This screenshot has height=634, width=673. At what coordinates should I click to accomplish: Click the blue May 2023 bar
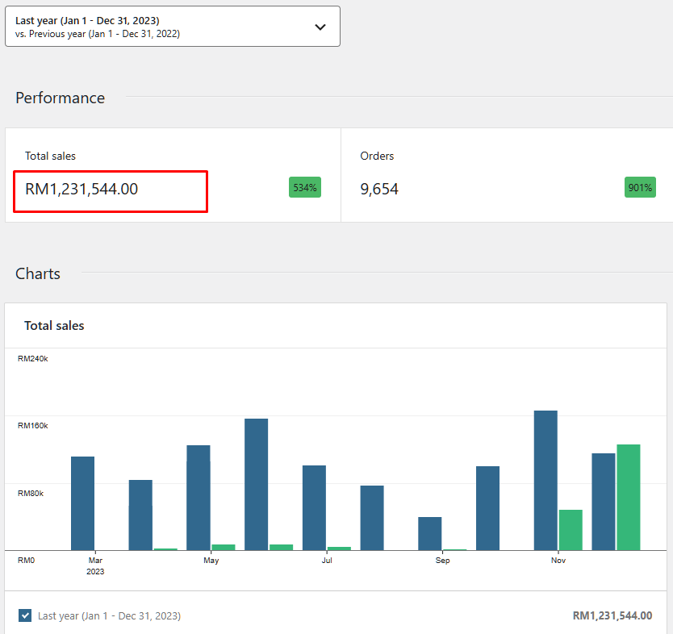tap(198, 497)
